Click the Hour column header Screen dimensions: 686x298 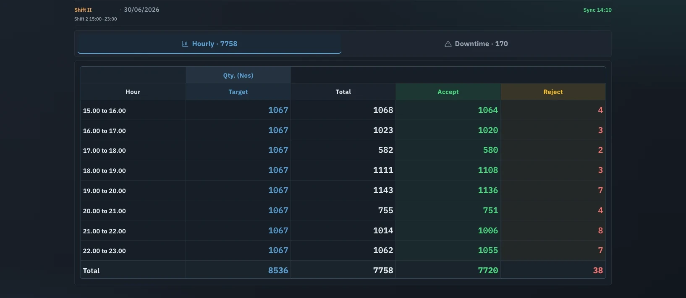(133, 92)
